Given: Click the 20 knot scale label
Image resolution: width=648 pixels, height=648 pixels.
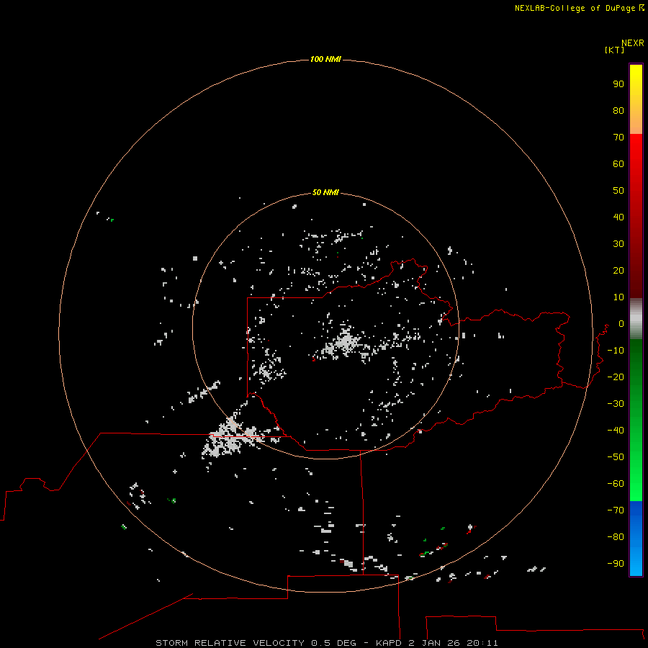Looking at the screenshot, I should pyautogui.click(x=618, y=270).
